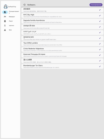Open the Маршрут route icon in sidebar
104x139 pixels.
click(x=5, y=17)
